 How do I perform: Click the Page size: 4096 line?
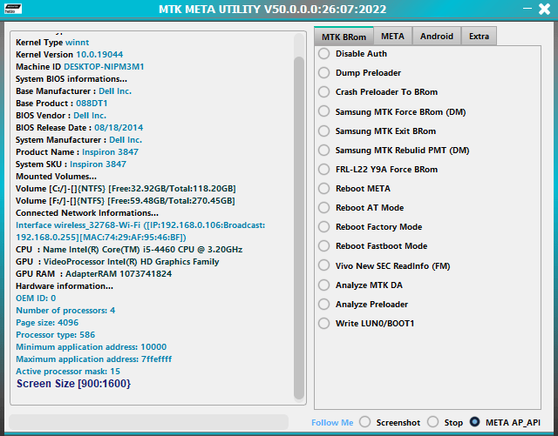click(x=47, y=323)
